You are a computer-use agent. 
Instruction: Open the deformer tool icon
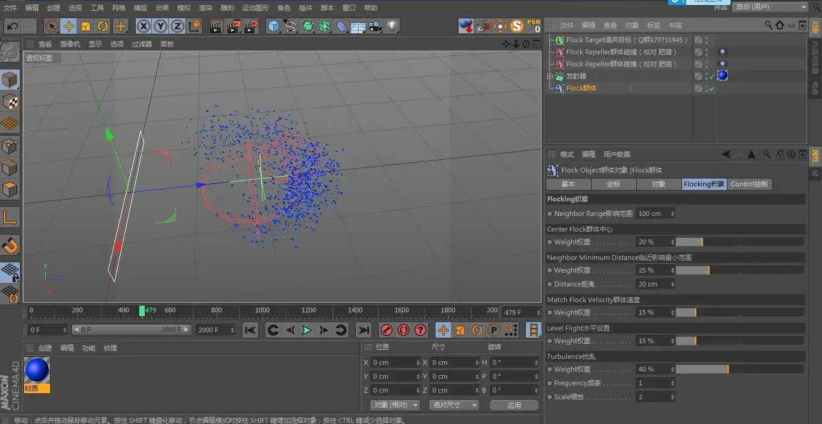[x=341, y=26]
